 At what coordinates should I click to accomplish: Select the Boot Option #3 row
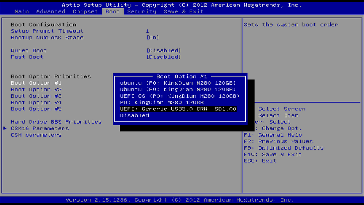(x=36, y=96)
